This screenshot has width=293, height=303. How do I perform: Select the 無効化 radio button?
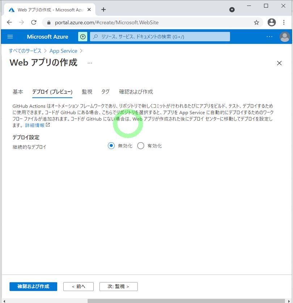[x=111, y=146]
